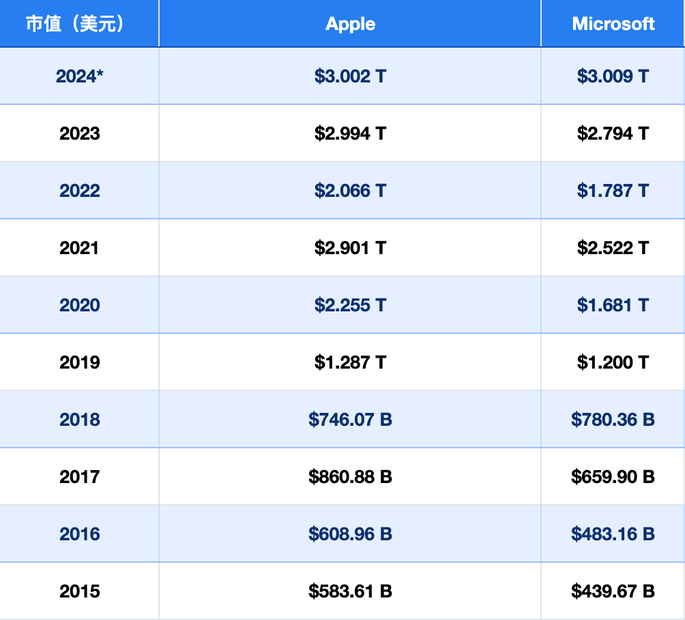Select Microsoft value $3.009 T
This screenshot has width=685, height=620.
(613, 76)
